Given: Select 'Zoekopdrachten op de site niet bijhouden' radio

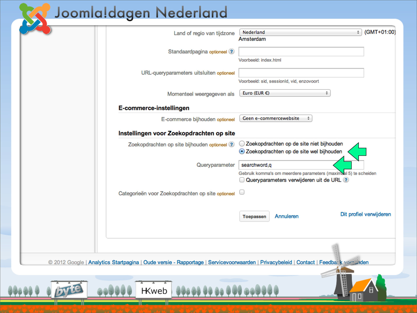Looking at the screenshot, I should (242, 143).
